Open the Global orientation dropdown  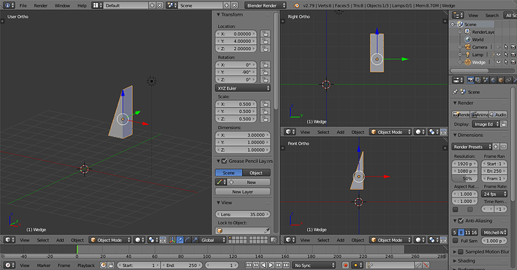pyautogui.click(x=213, y=240)
